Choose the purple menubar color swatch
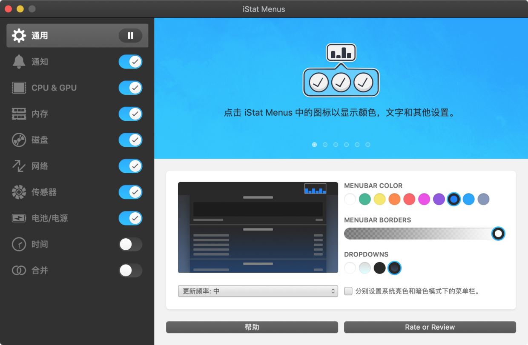Viewport: 528px width, 345px height. click(439, 199)
